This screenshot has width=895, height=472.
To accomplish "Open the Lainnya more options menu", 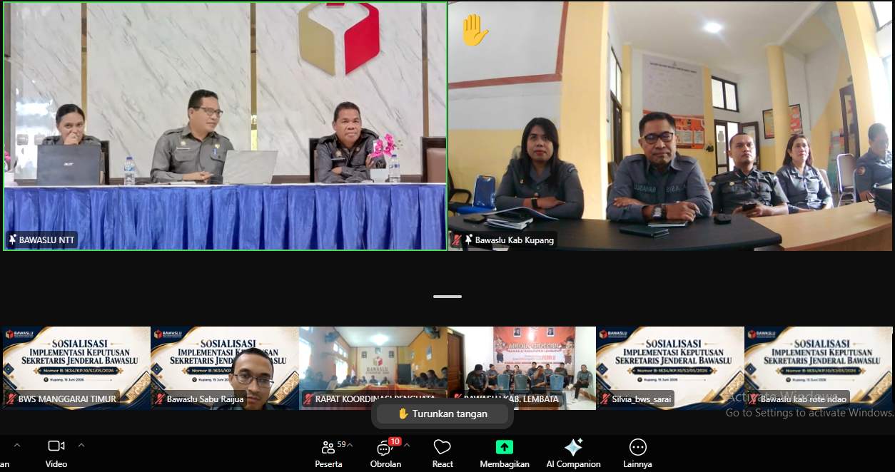I will 637,447.
